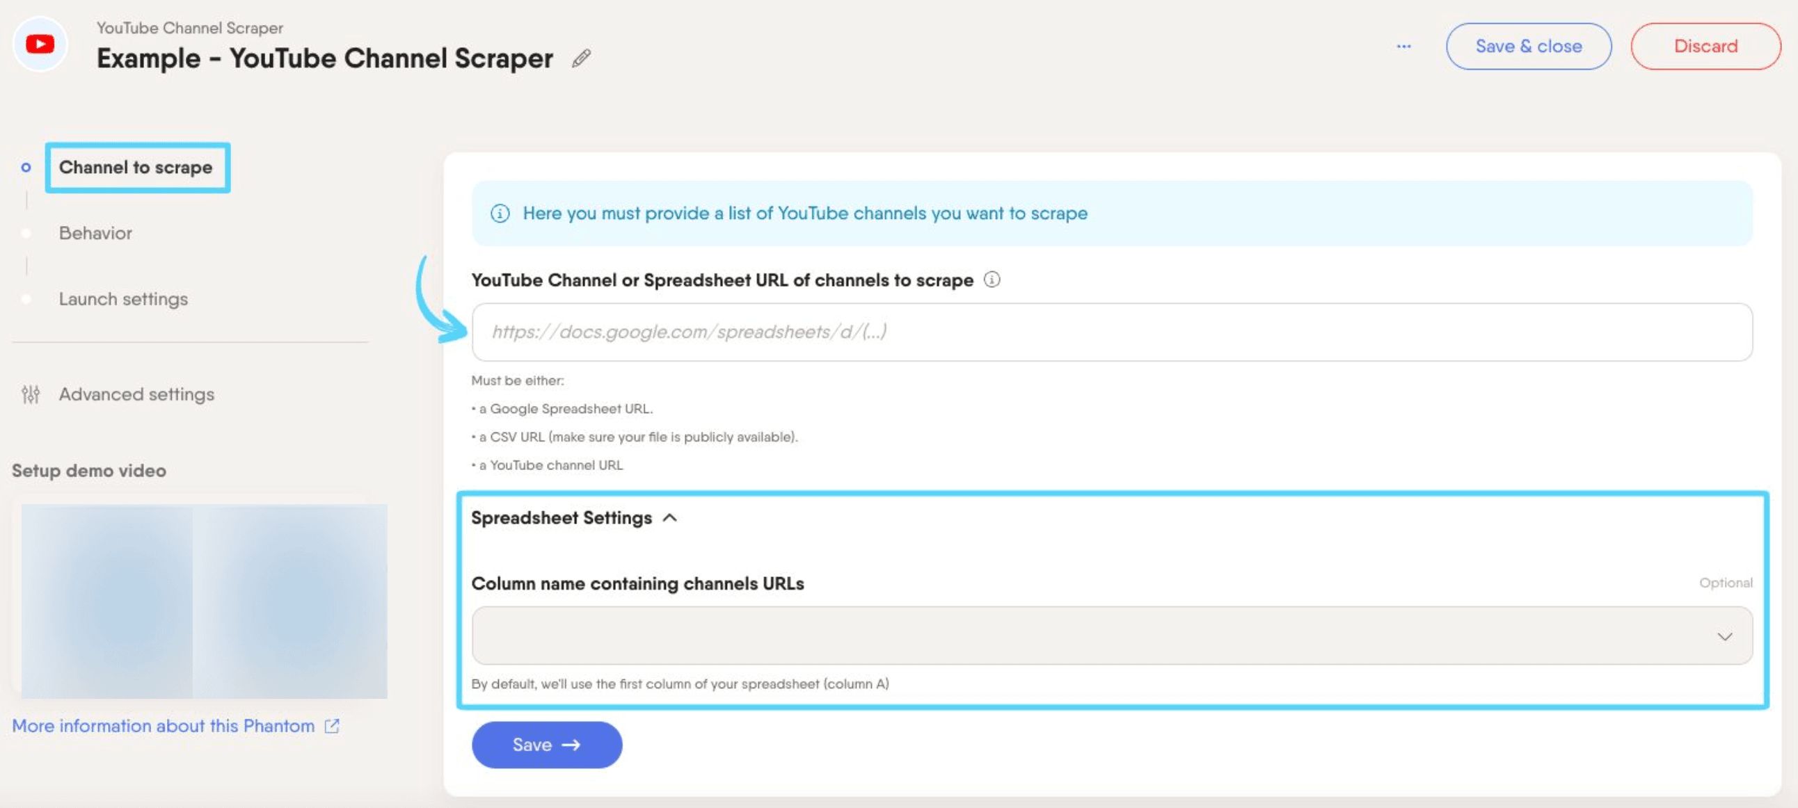
Task: Click info icon beside channels URL label
Action: (x=992, y=280)
